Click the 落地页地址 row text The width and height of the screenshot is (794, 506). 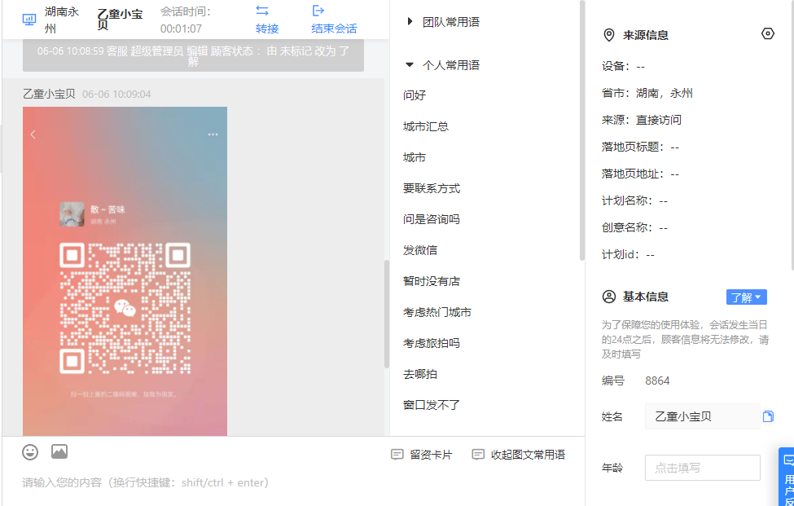point(641,174)
